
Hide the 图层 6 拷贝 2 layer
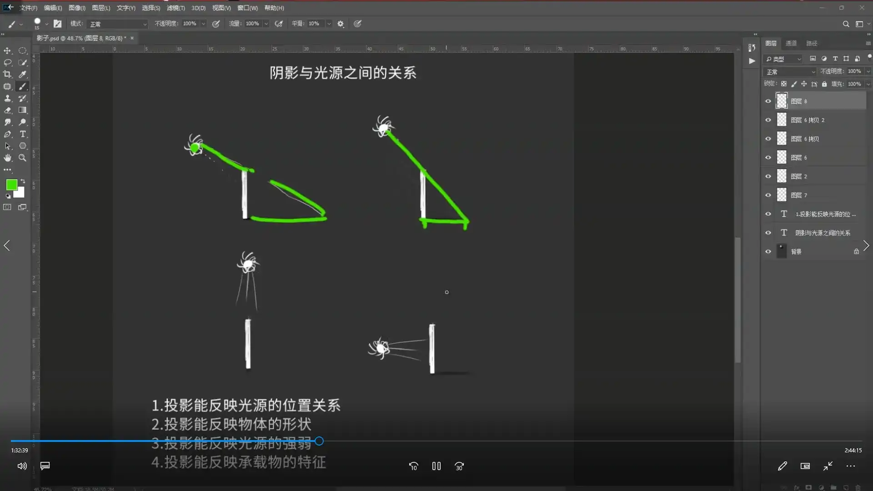click(768, 120)
